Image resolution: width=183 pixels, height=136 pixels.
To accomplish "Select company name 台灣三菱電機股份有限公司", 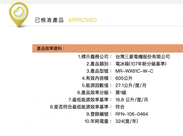I will pyautogui.click(x=143, y=57).
